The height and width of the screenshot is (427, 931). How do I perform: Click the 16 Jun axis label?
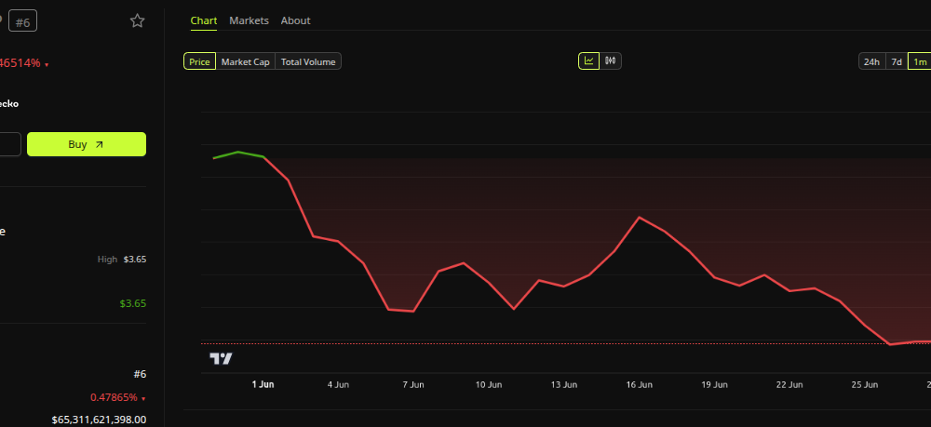(640, 384)
